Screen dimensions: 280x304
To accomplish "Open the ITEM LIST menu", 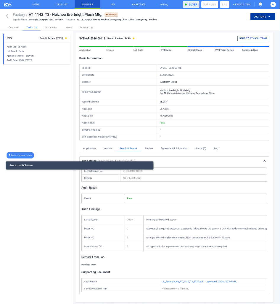I will 62,4.
